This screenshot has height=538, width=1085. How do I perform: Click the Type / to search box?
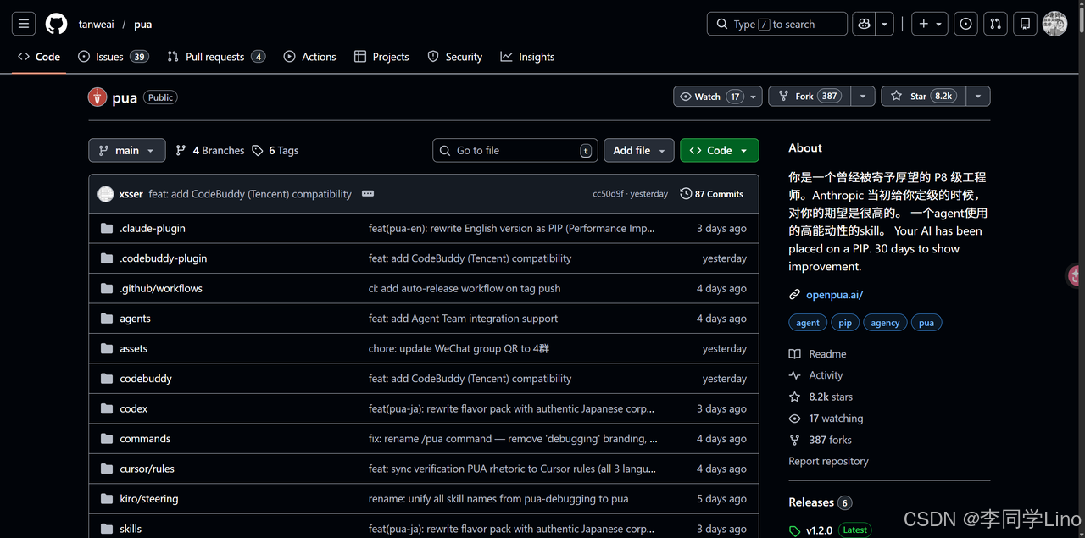point(777,24)
